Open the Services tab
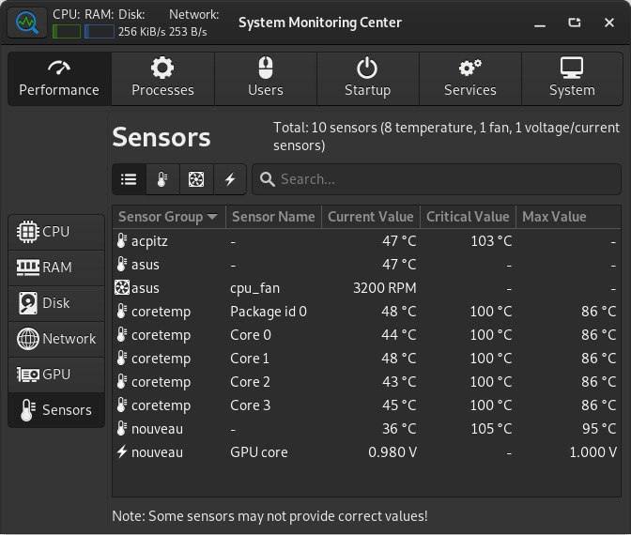Screen dimensions: 631x535 470,79
